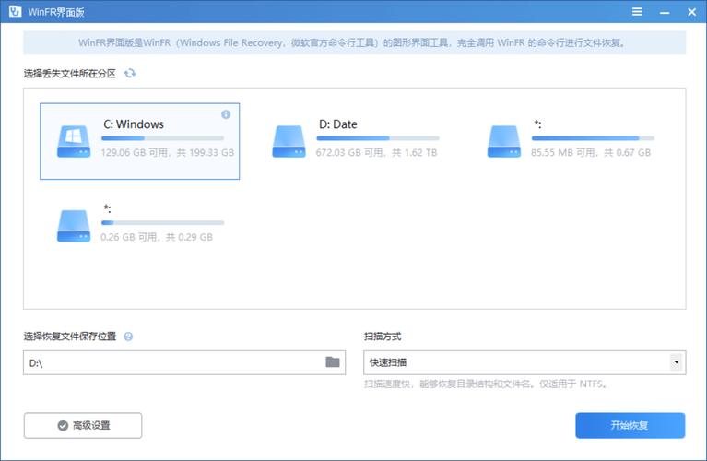This screenshot has width=707, height=461.
Task: Start recovery with 开始恢复 button
Action: pyautogui.click(x=630, y=425)
